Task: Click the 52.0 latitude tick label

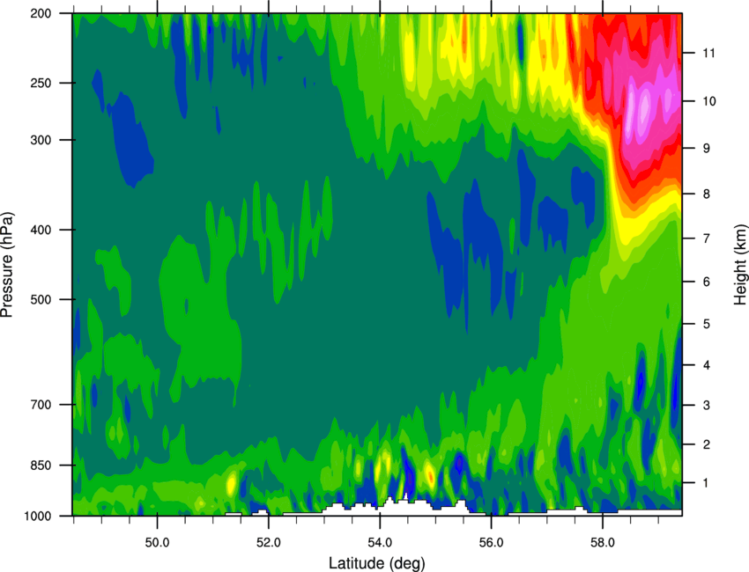Action: 269,541
